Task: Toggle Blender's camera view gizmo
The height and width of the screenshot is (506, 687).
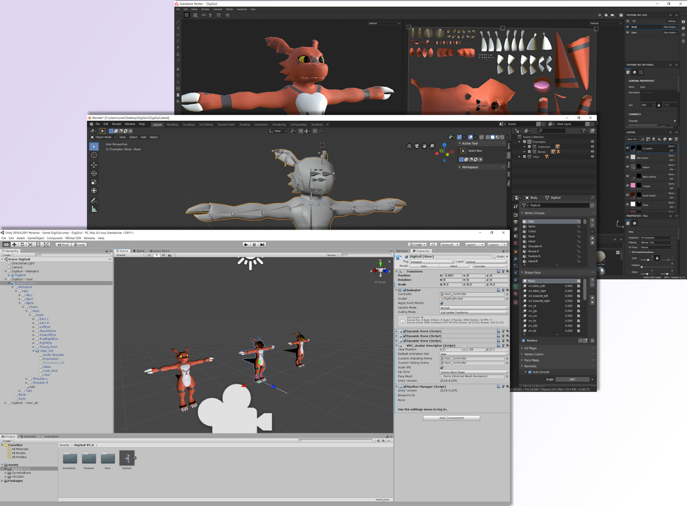Action: (417, 146)
